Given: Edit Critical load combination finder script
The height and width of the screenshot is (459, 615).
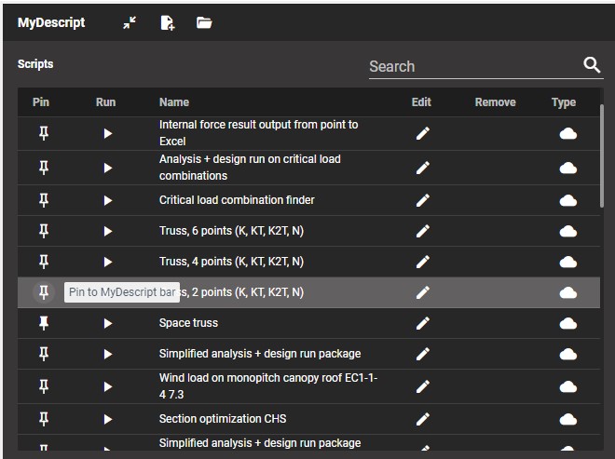Looking at the screenshot, I should coord(422,200).
